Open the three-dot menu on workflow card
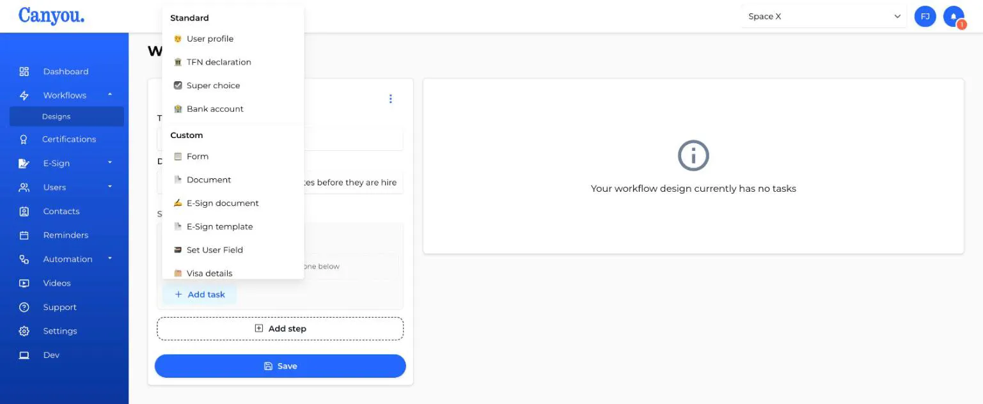 (391, 98)
